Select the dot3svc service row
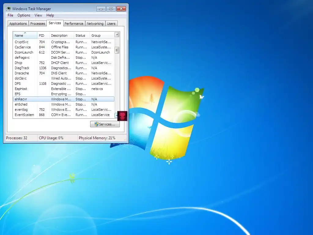The width and height of the screenshot is (313, 235). [x=64, y=78]
